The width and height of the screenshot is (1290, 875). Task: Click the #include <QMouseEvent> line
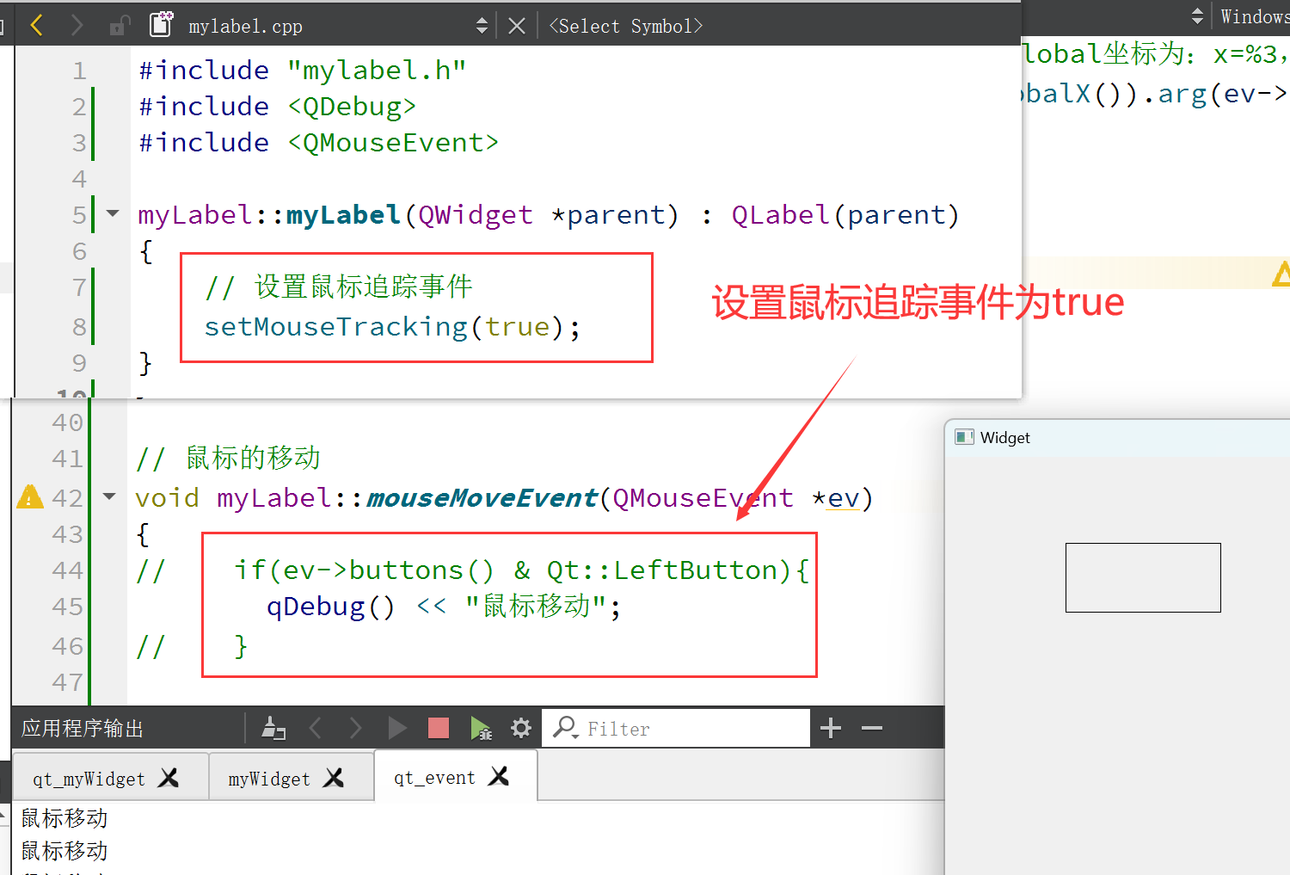pos(319,143)
